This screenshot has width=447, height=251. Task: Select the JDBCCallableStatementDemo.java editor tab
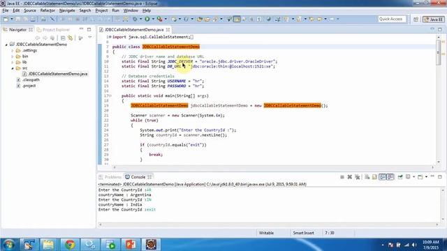point(134,29)
